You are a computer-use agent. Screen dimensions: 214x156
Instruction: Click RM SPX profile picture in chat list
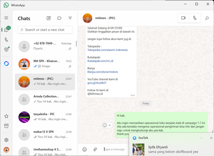[x=24, y=64]
